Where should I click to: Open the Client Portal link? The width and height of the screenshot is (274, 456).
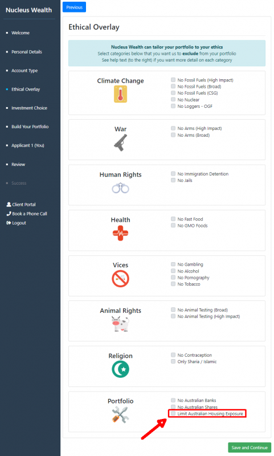tap(21, 205)
